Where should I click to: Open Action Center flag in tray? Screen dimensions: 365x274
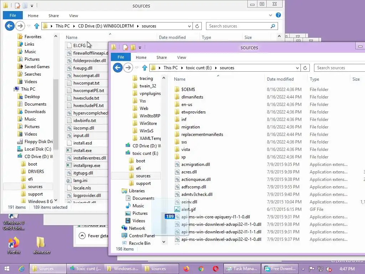312,269
